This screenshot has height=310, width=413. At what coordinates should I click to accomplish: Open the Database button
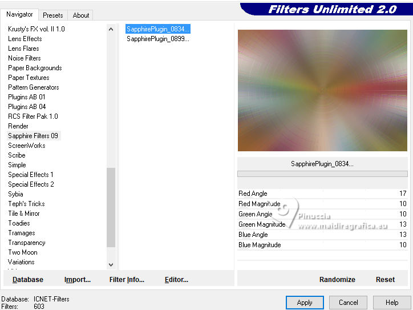tap(27, 280)
